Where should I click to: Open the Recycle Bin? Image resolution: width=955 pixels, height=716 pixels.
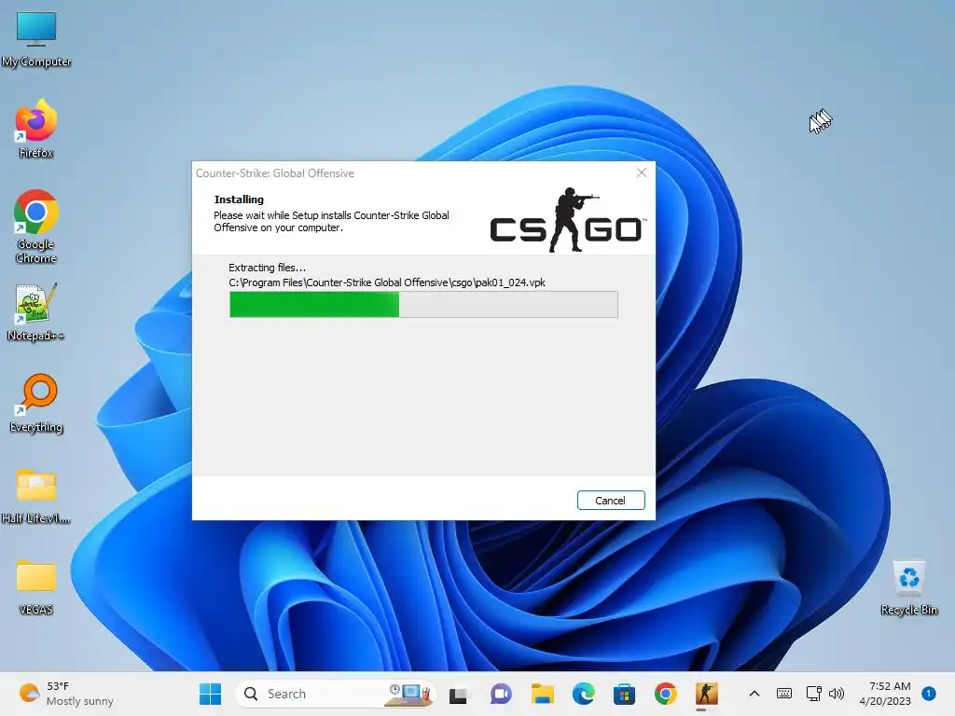click(x=908, y=587)
